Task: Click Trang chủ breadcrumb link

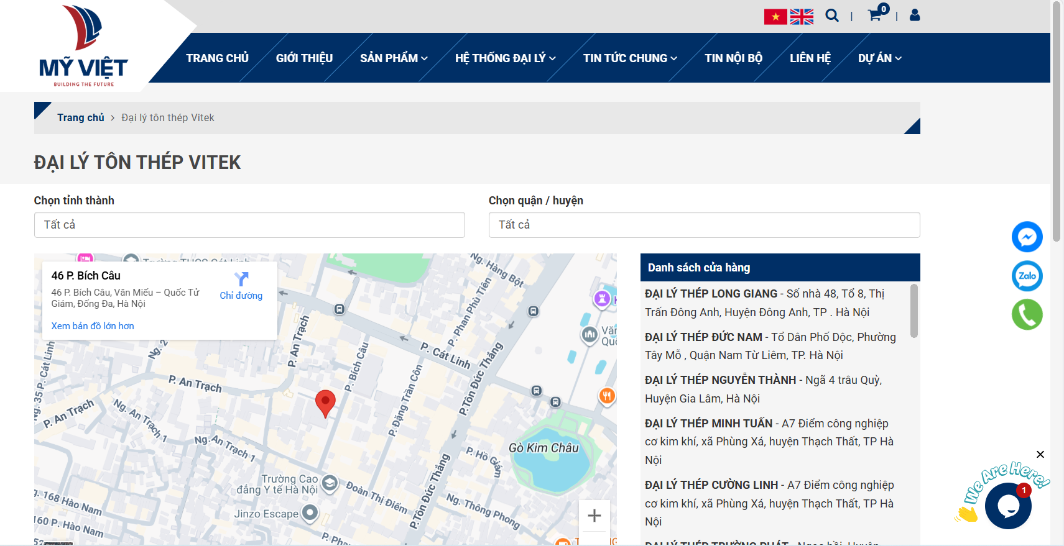Action: pyautogui.click(x=81, y=117)
